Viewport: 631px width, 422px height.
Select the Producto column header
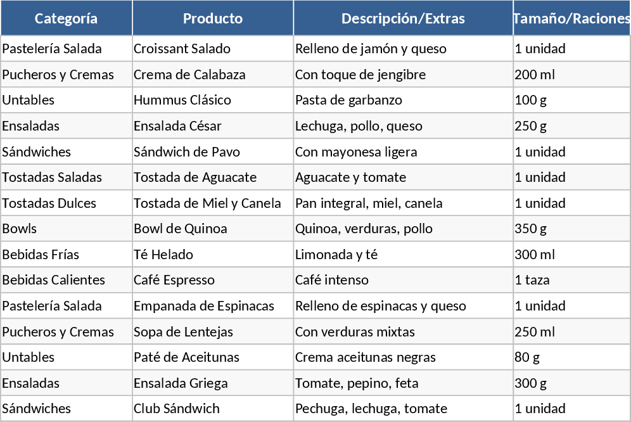tap(213, 18)
